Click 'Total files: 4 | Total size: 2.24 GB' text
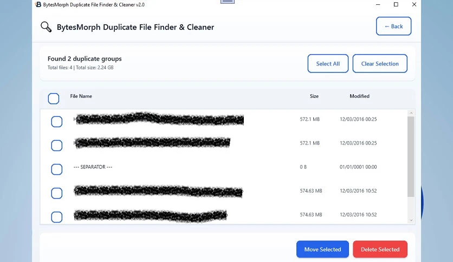The image size is (453, 262). pos(80,68)
